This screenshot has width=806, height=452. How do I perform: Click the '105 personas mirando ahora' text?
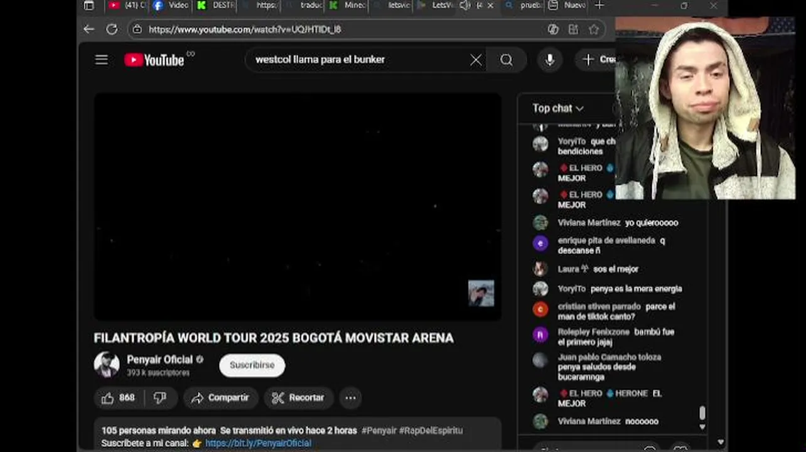pos(159,431)
